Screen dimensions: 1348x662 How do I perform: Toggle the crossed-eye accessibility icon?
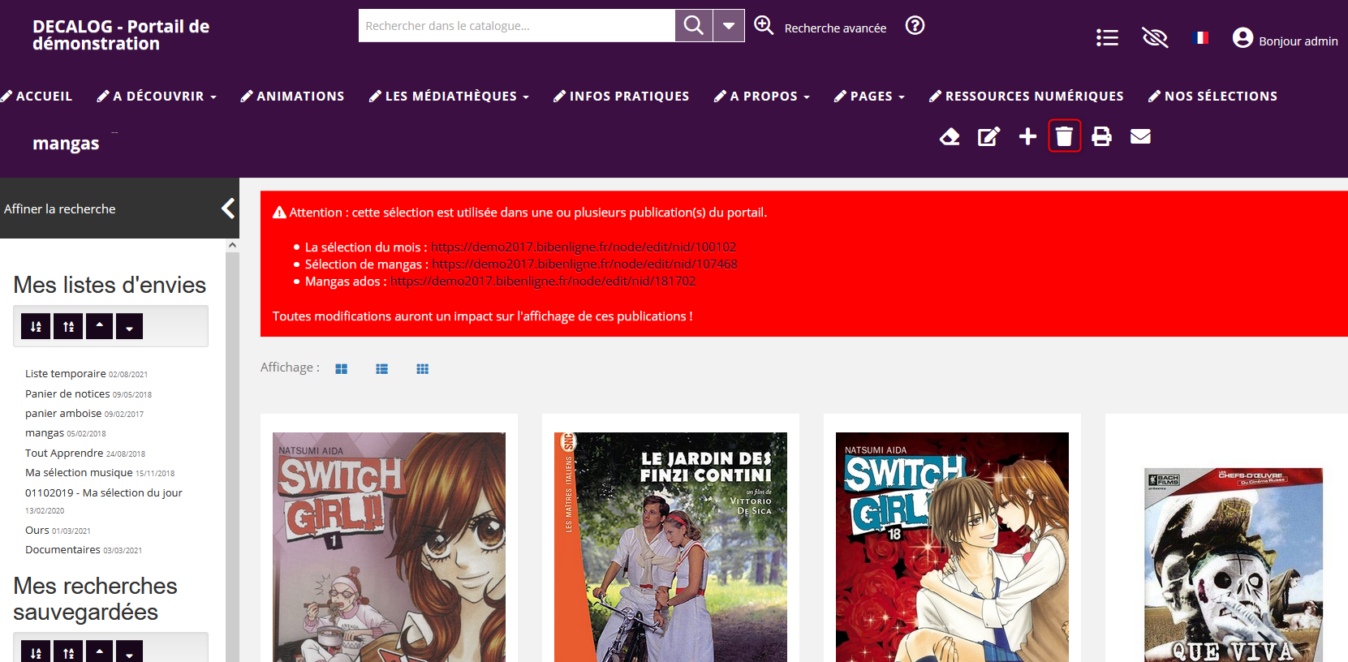[1155, 37]
